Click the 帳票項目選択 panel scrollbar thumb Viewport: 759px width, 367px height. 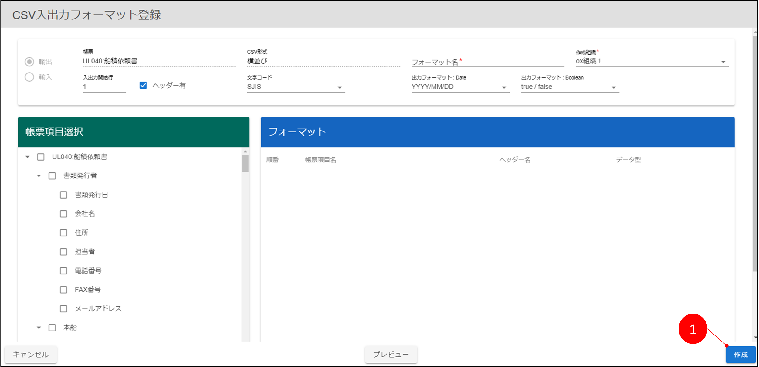(245, 164)
